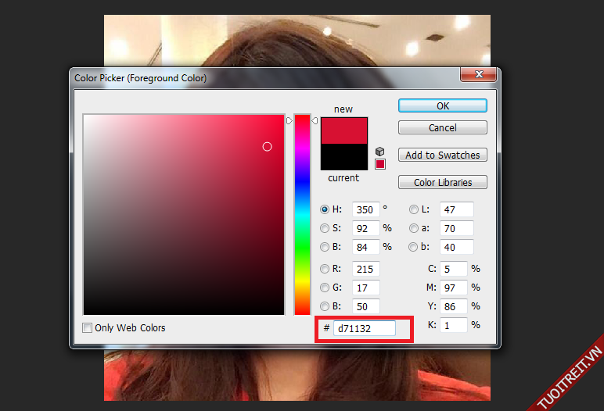Select the S saturation radio button
604x411 pixels.
point(325,228)
